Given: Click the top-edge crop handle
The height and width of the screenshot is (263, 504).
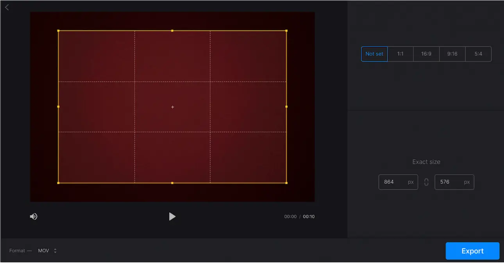Looking at the screenshot, I should [x=172, y=30].
